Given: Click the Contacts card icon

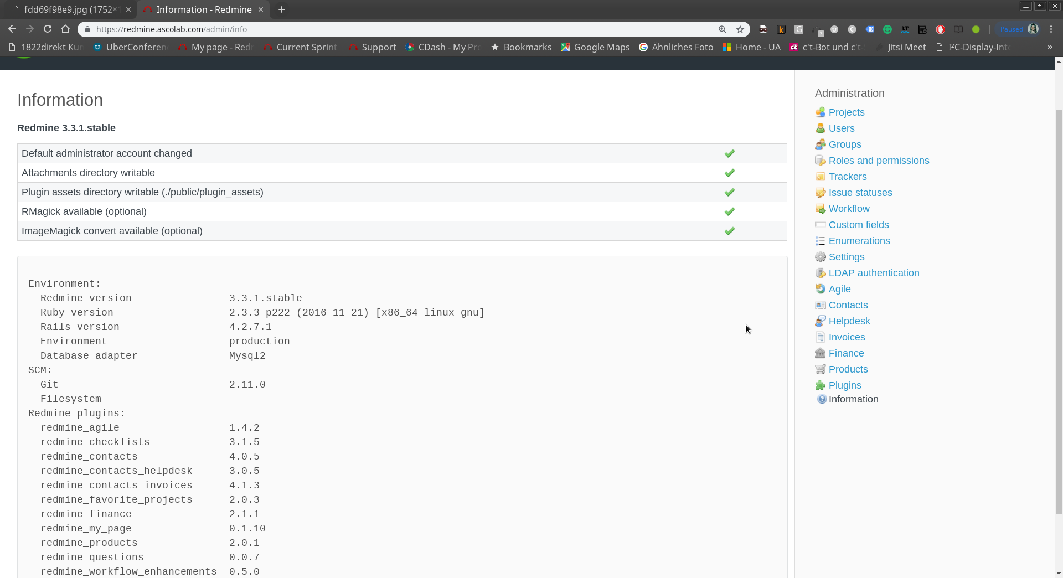Looking at the screenshot, I should [x=820, y=305].
